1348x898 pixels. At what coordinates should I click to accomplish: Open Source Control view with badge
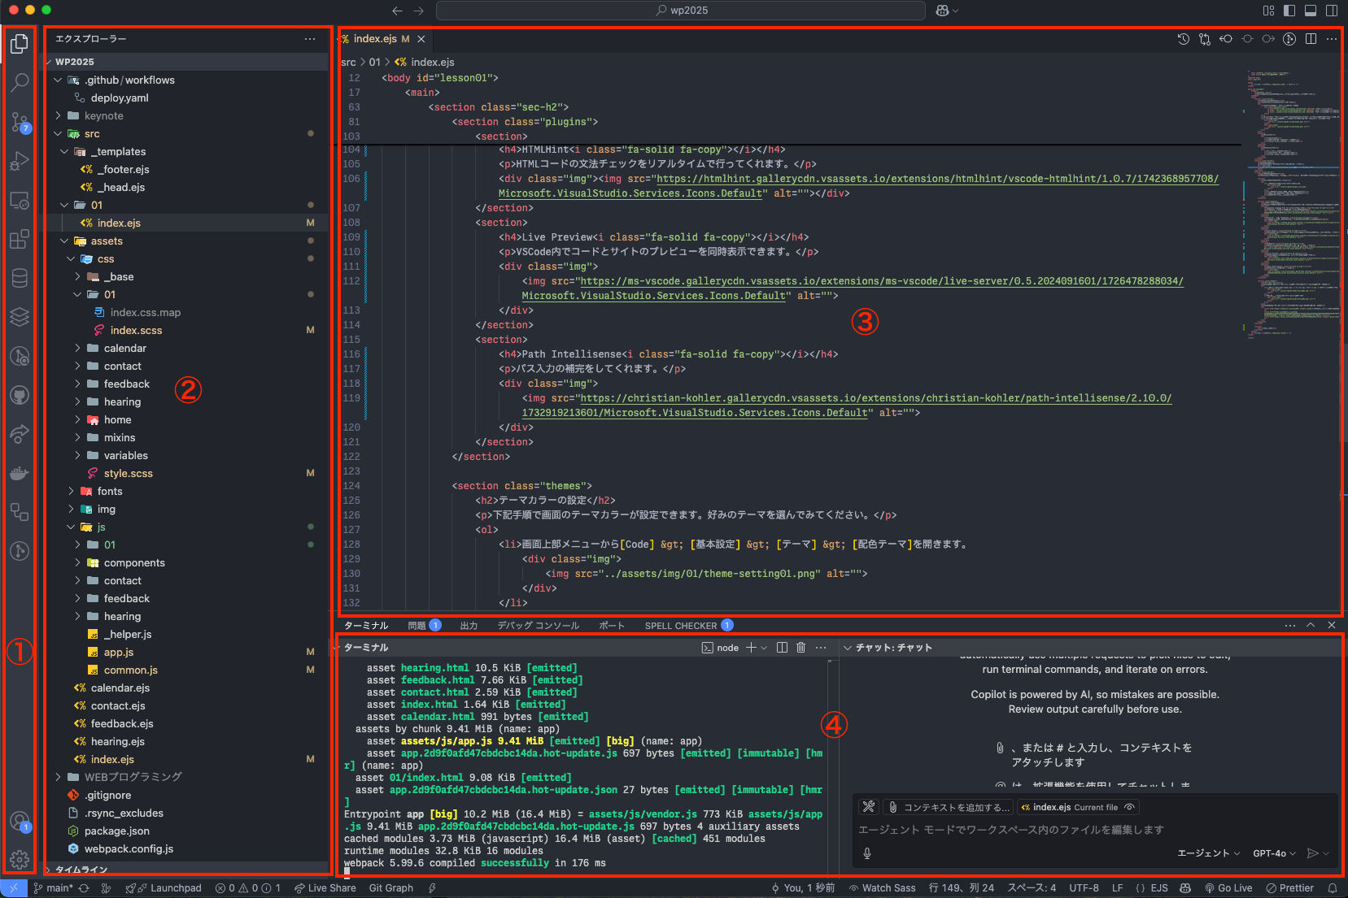click(x=20, y=122)
